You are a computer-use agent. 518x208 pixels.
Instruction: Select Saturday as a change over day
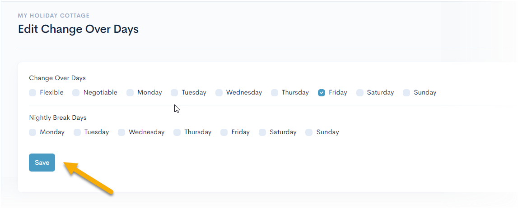click(x=360, y=93)
